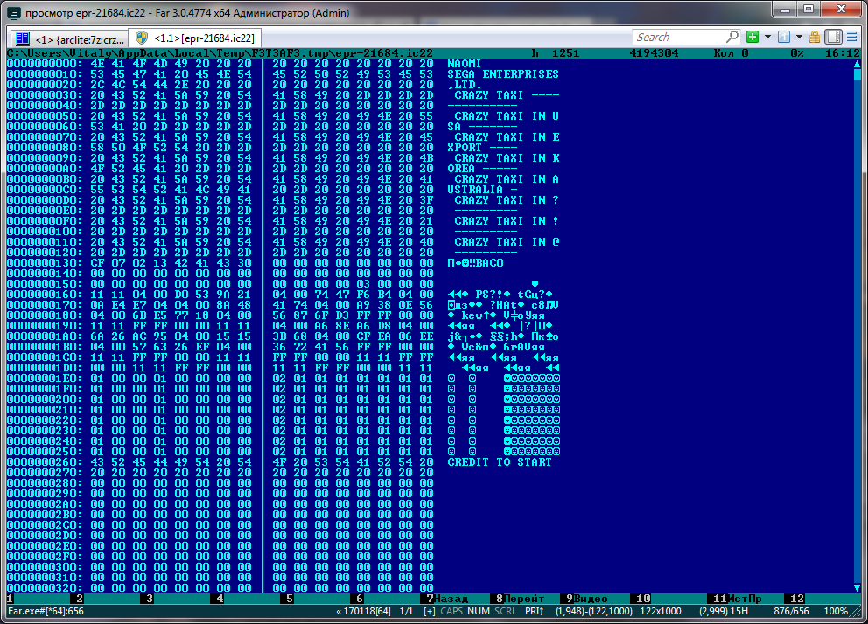The width and height of the screenshot is (868, 624).
Task: Click the PRI priority indicator in status bar
Action: coord(534,611)
